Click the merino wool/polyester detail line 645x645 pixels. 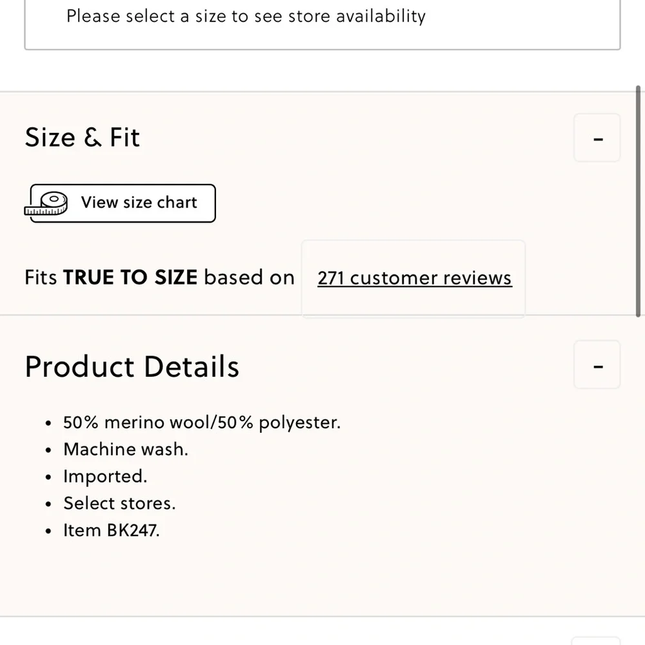click(202, 422)
